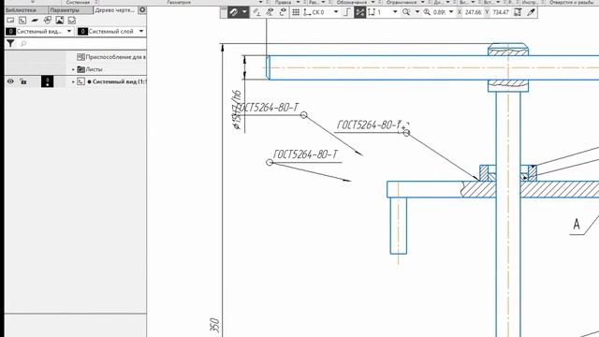Select the ø15H7/h6 dimension text
599x337 pixels.
point(237,110)
